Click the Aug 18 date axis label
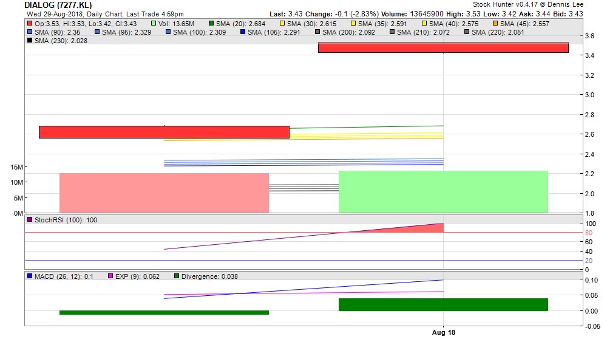Viewport: 607px width, 339px height. 444,332
